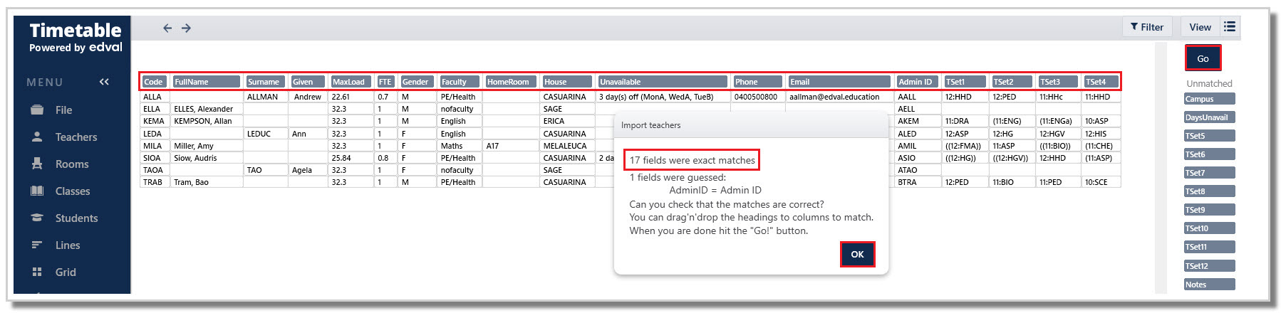Click the back arrow icon
Screen dimensions: 1281x313
[167, 28]
